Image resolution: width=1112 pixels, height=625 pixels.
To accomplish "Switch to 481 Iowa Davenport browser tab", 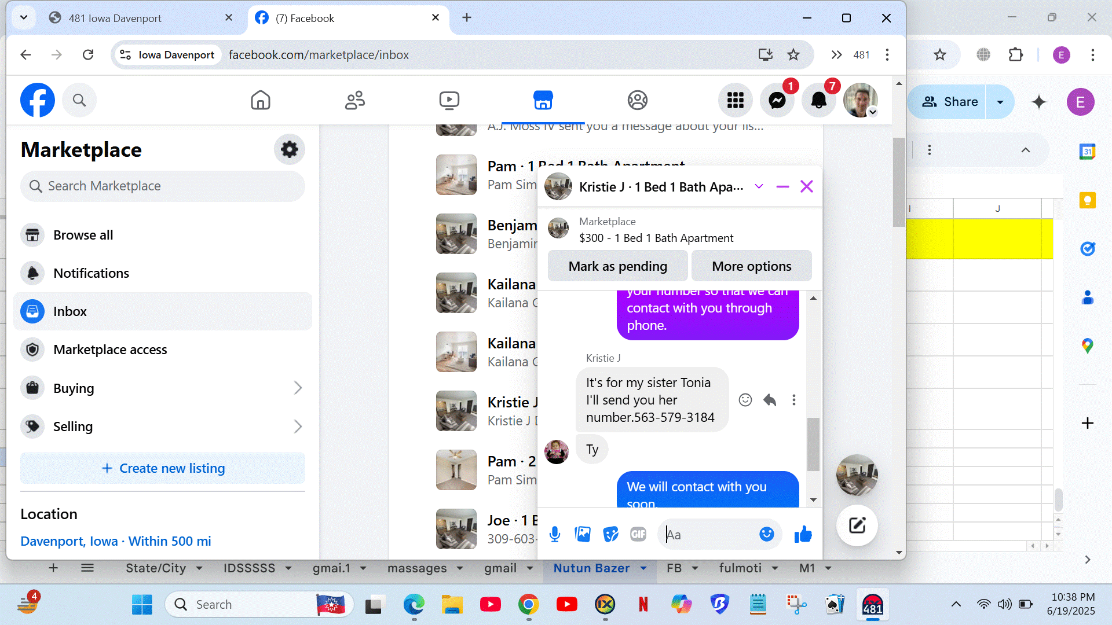I will pyautogui.click(x=115, y=18).
